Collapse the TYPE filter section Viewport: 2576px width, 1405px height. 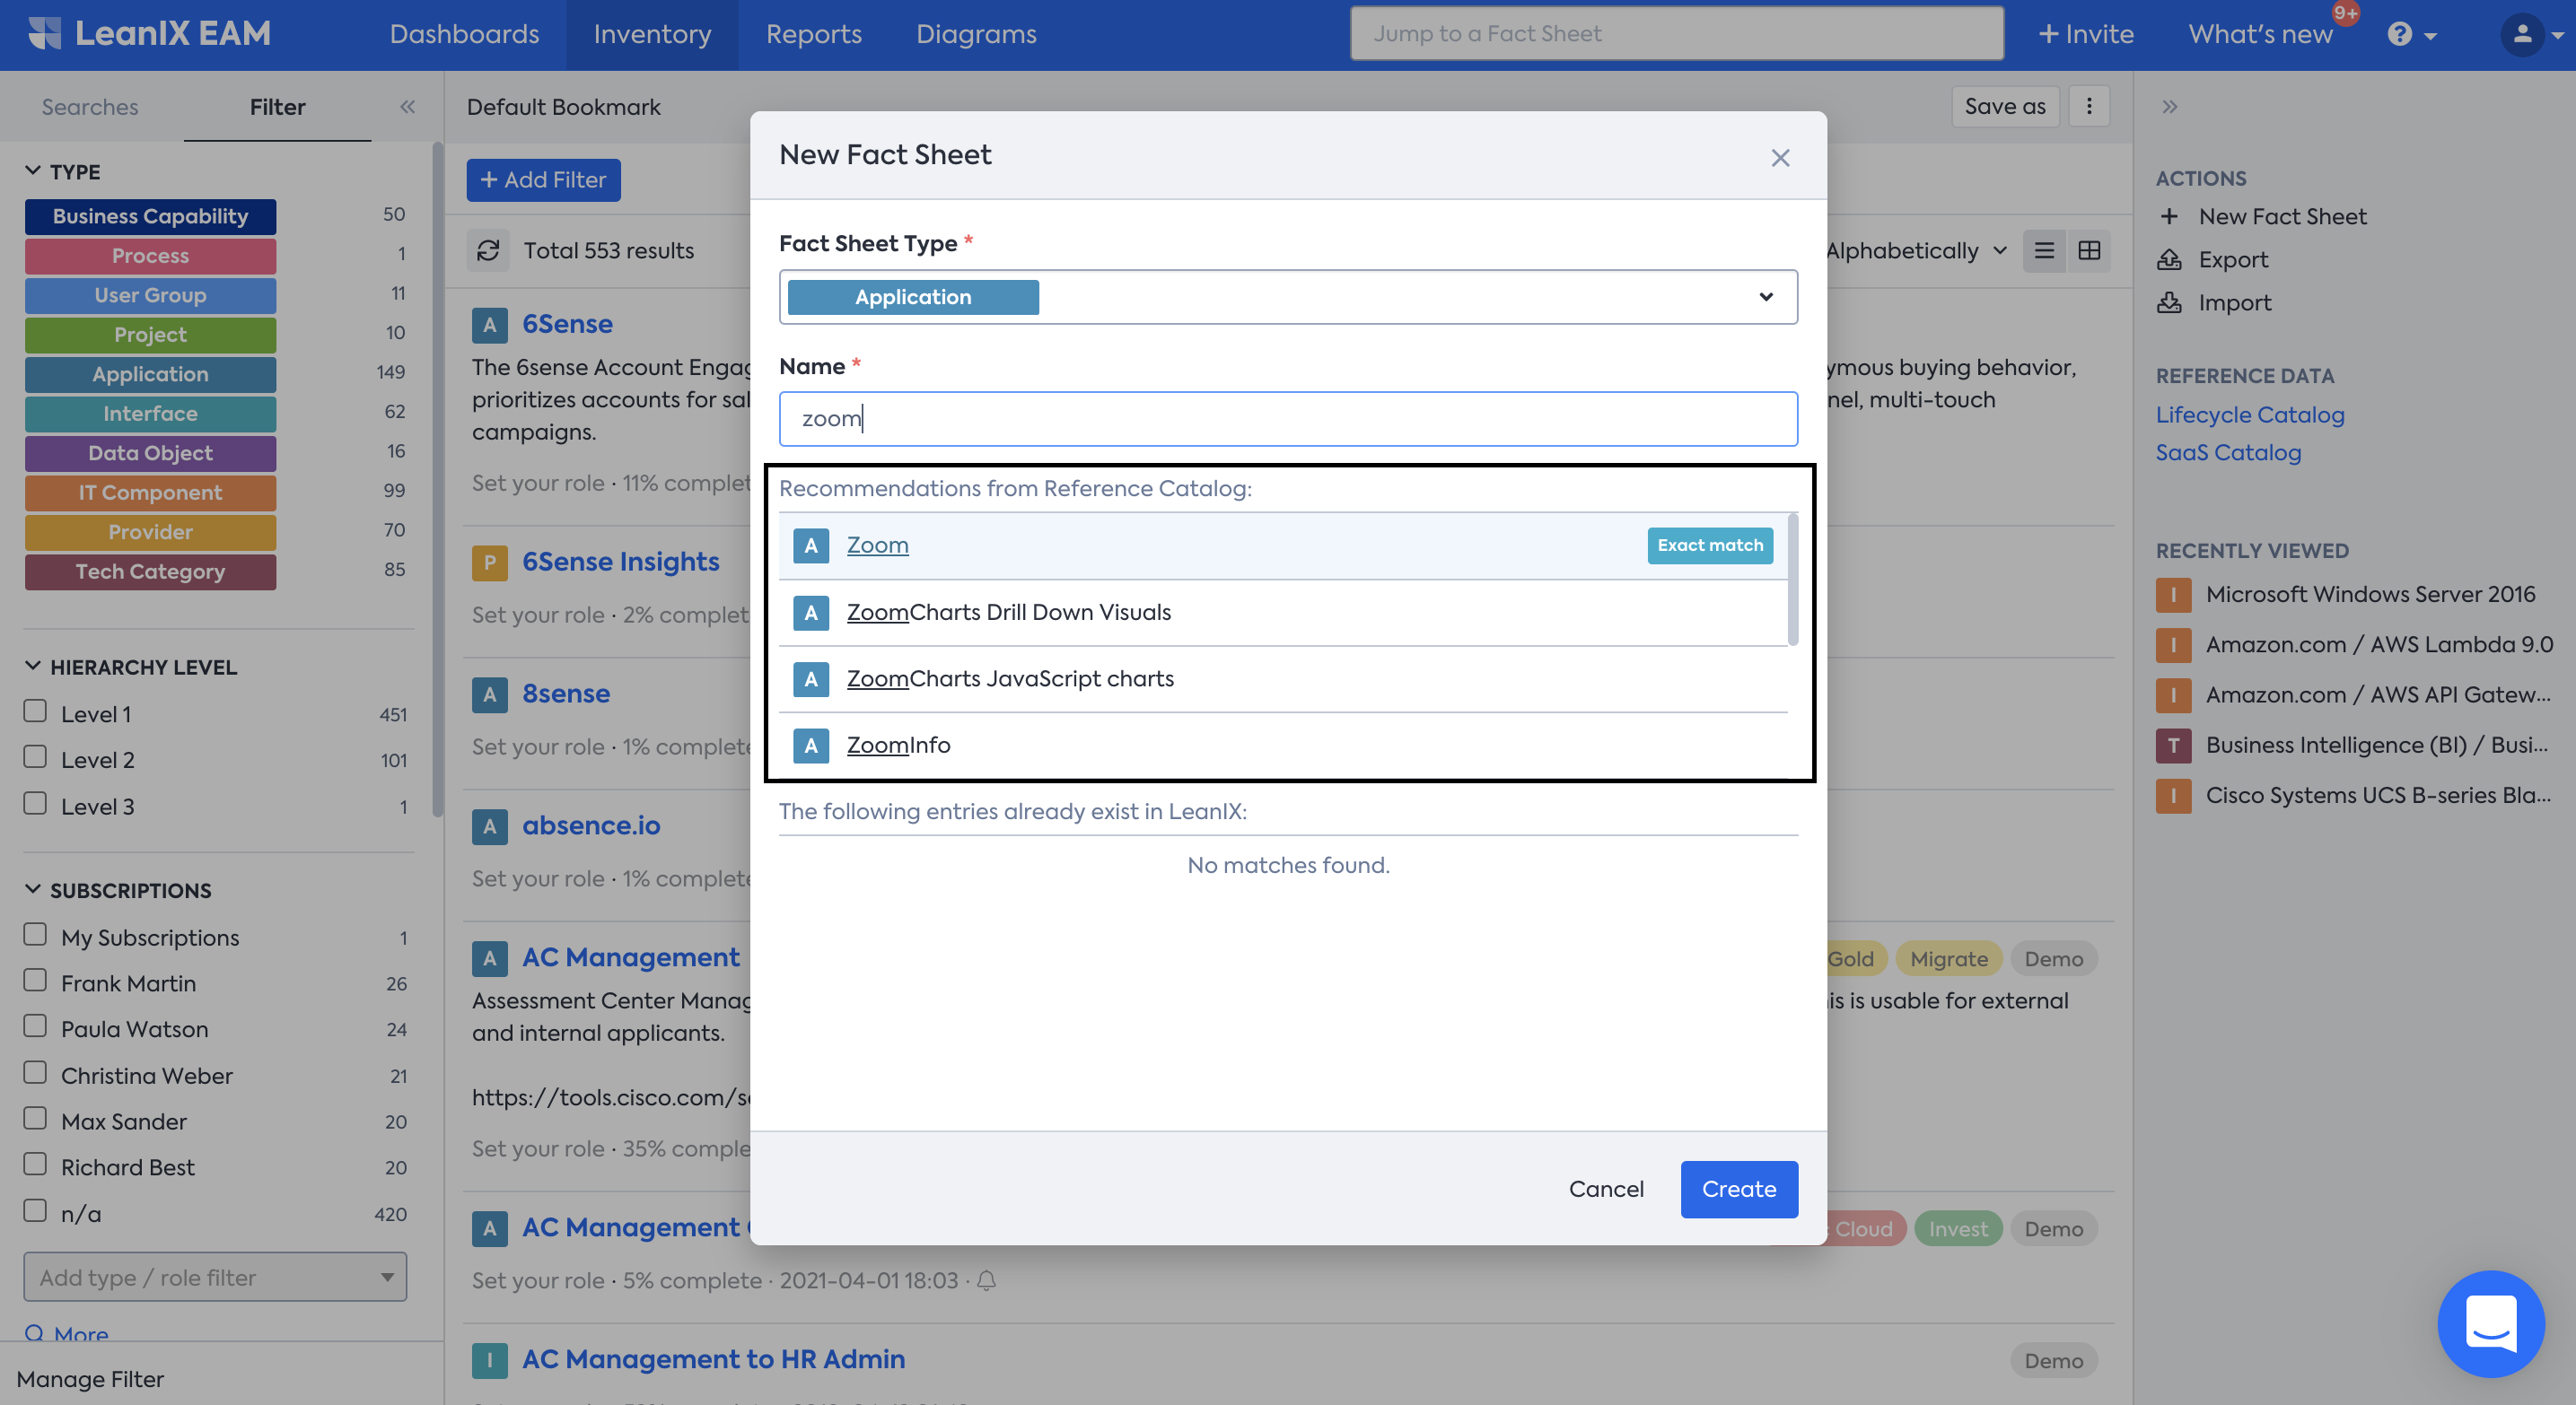pyautogui.click(x=33, y=170)
